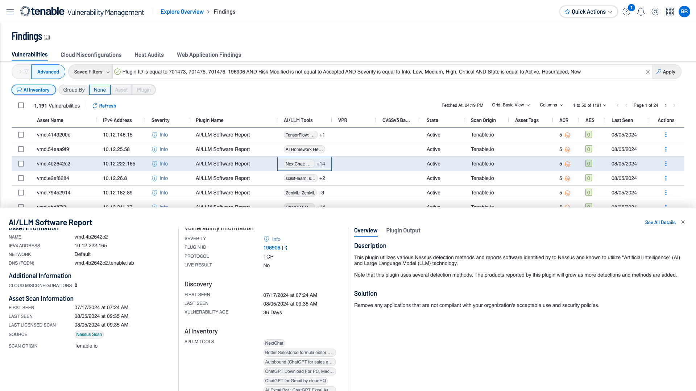Click inside the filter query field

click(x=362, y=72)
